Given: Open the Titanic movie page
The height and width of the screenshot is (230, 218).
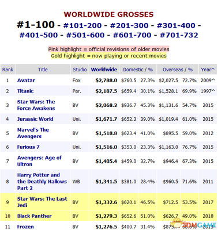Looking at the screenshot, I should (25, 91).
